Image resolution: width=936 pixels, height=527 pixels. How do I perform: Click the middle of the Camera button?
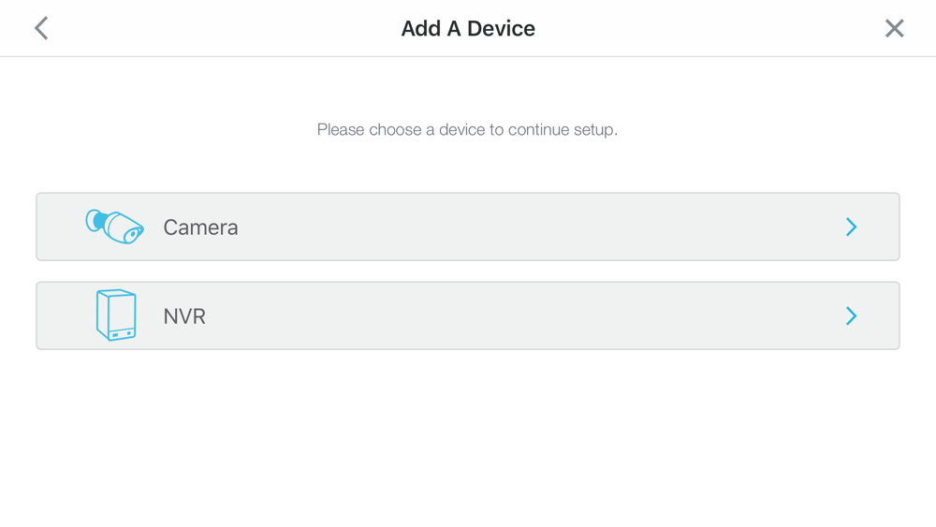(x=468, y=227)
